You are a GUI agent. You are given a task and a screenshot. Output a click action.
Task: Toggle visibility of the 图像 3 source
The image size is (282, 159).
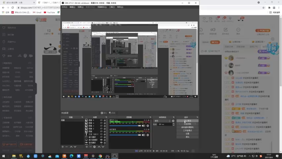click(x=101, y=126)
